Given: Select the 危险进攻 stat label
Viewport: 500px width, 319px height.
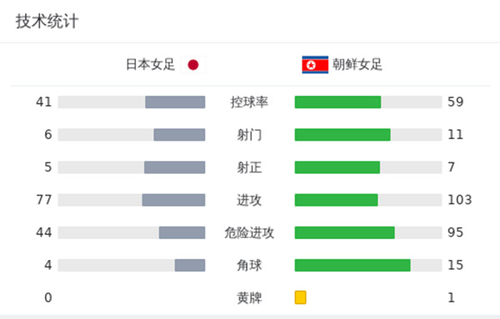Looking at the screenshot, I should 249,232.
